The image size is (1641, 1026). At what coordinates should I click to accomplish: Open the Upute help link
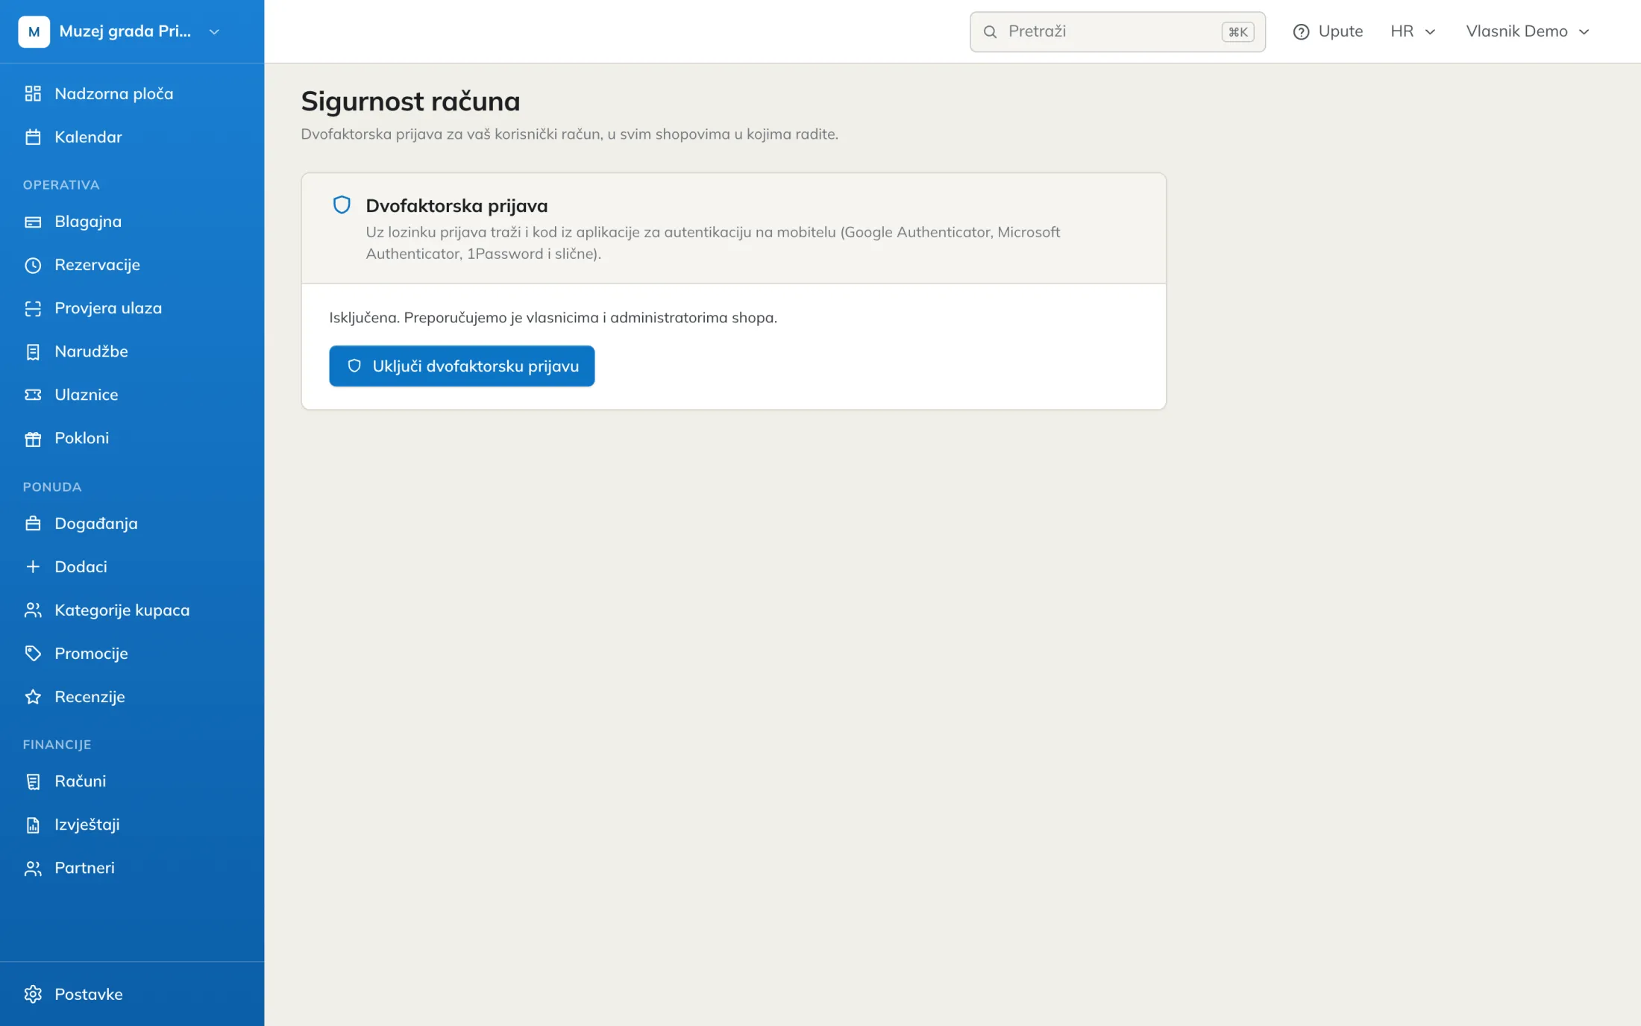click(x=1328, y=31)
